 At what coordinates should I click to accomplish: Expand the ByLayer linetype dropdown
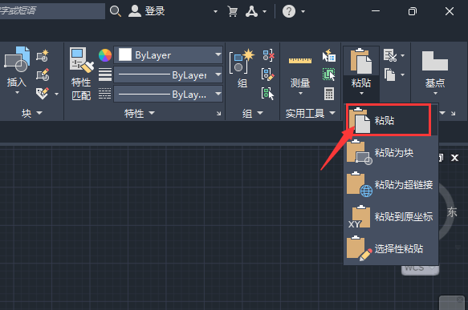tap(168, 74)
